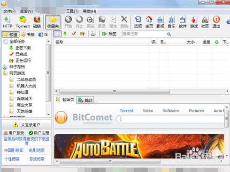
Task: Switch to the Channels (频道) tab
Action: (x=10, y=35)
